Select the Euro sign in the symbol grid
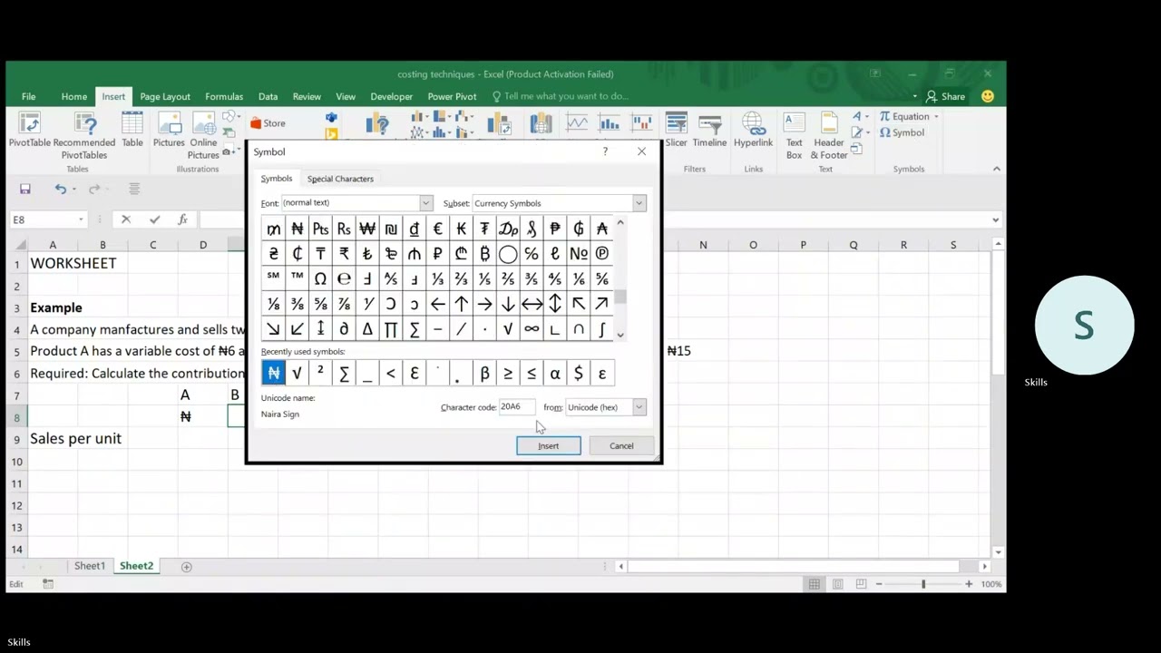Screen dimensions: 1161x653 (438, 229)
